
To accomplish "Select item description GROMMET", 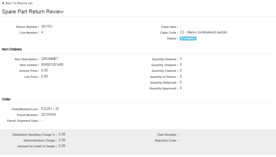I will point(50,59).
